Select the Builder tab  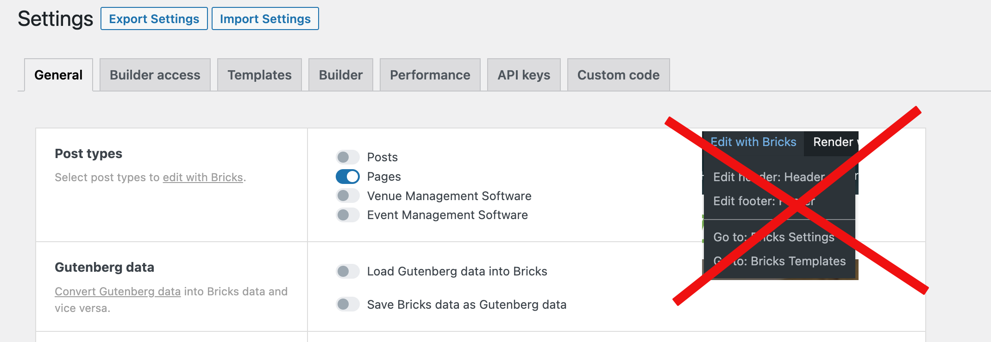point(341,75)
